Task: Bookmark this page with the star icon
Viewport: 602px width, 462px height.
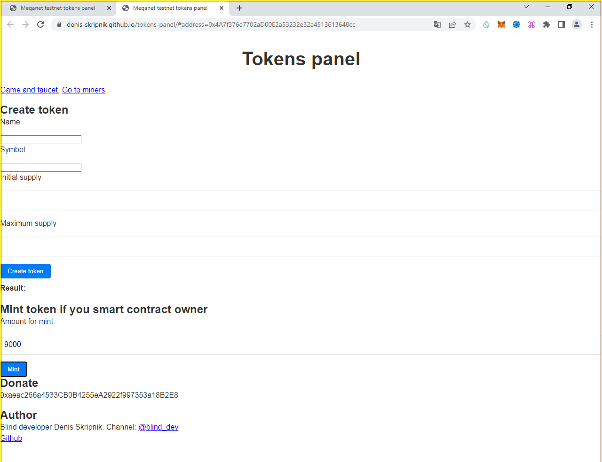Action: pos(467,24)
